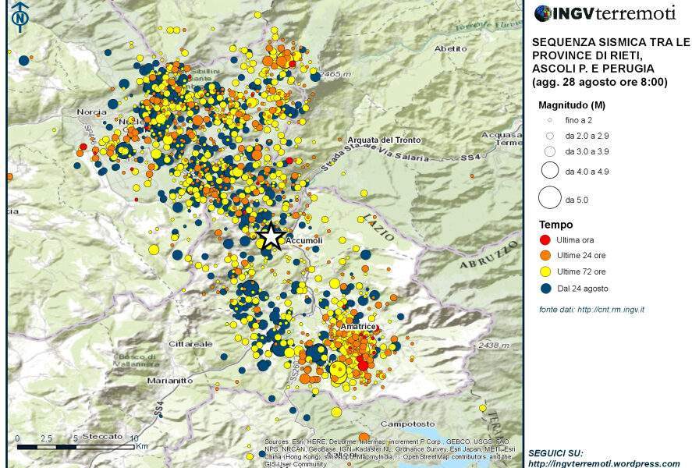Screen dimensions: 692x468
Task: Click the 'fino a 2' legend circle
Action: click(549, 120)
